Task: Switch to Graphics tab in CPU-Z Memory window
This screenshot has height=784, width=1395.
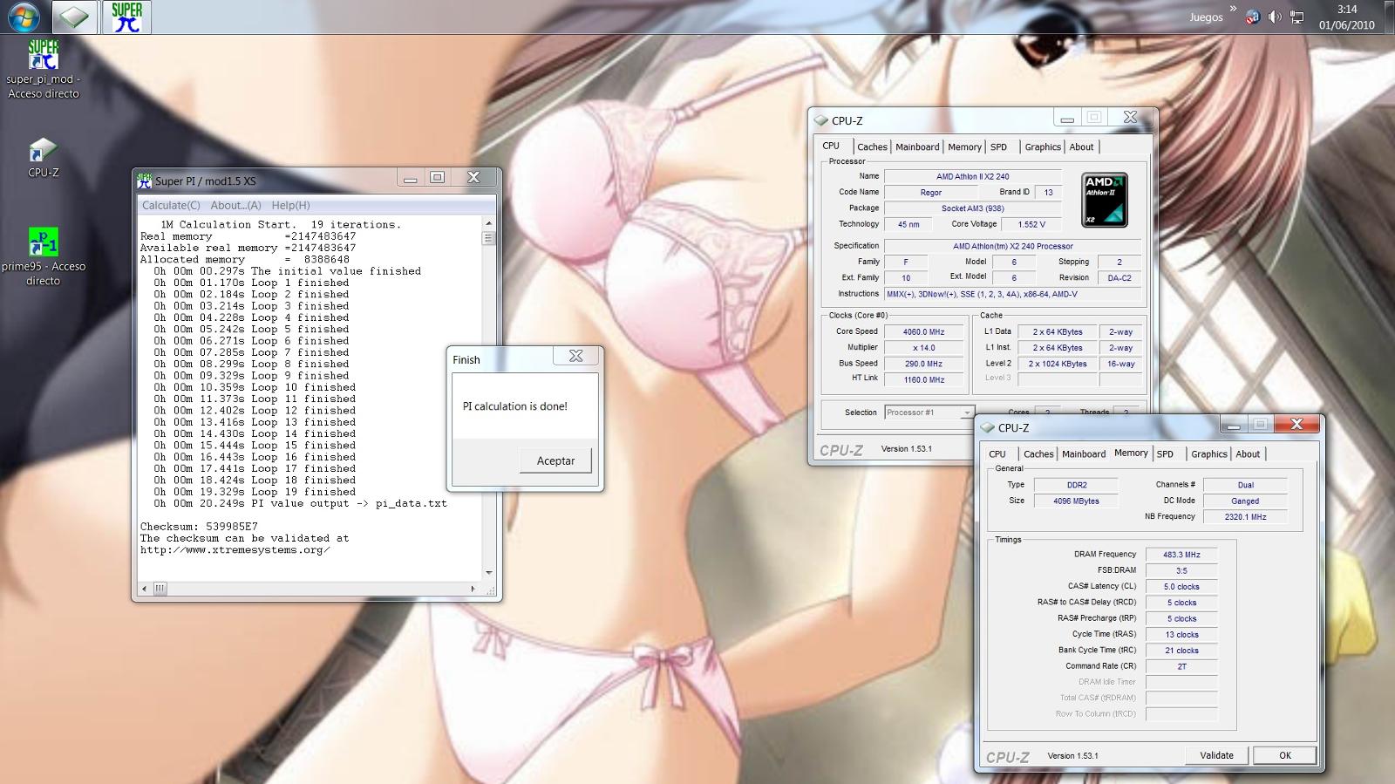Action: [1209, 454]
